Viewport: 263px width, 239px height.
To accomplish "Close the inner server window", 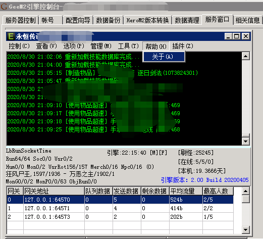I will click(245, 36).
